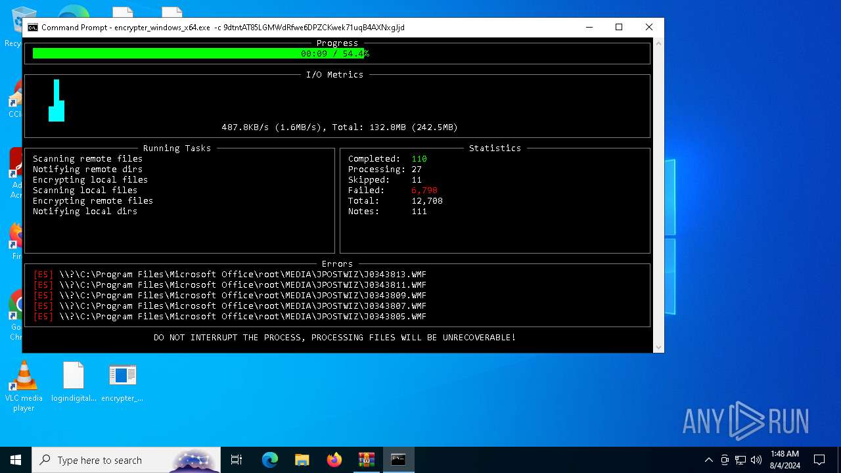Click the Failed count 6,798
The width and height of the screenshot is (841, 473).
click(424, 190)
